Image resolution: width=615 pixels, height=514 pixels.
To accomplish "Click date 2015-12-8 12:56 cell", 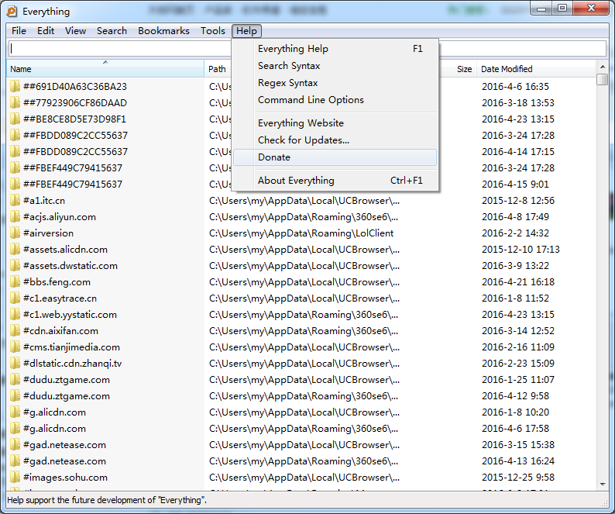I will coord(518,201).
